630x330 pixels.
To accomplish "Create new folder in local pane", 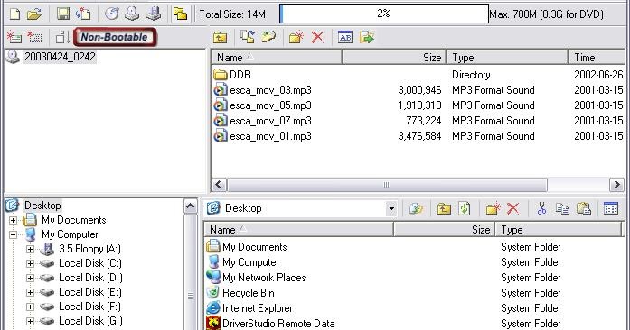I will 493,208.
